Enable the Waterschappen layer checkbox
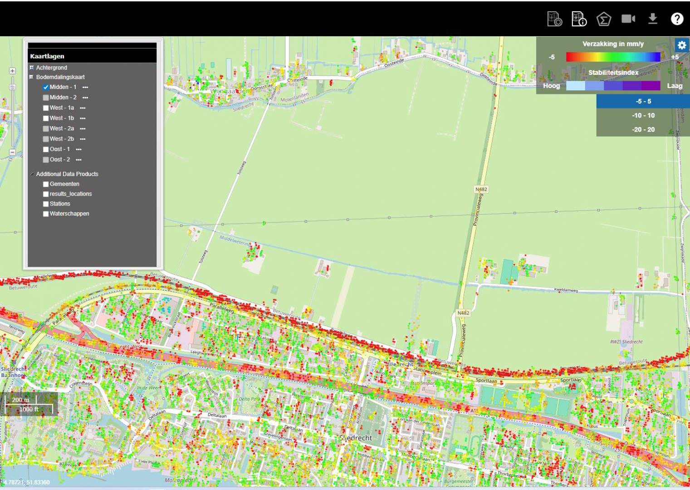The image size is (690, 490). (x=46, y=214)
